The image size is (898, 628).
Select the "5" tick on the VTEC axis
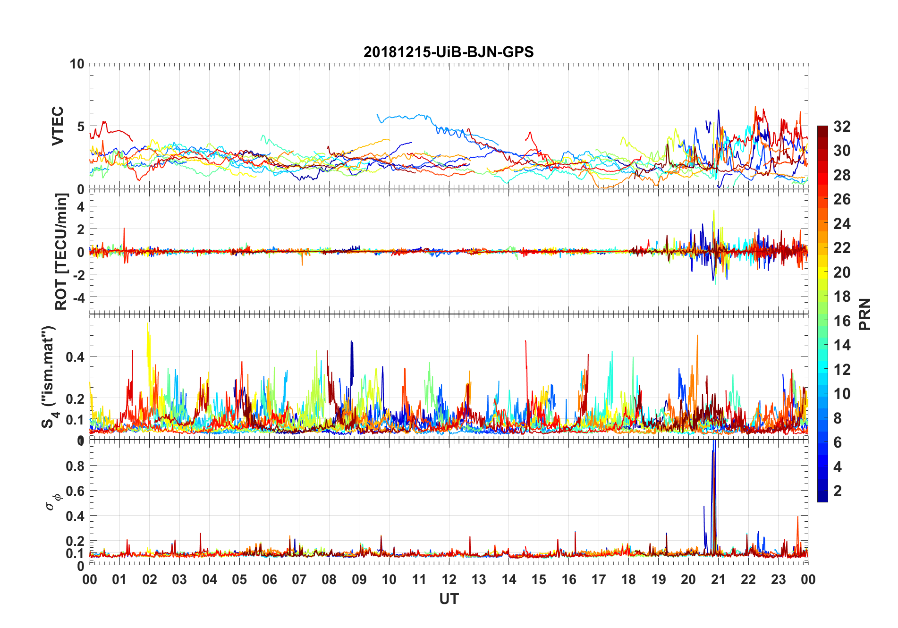coord(81,127)
